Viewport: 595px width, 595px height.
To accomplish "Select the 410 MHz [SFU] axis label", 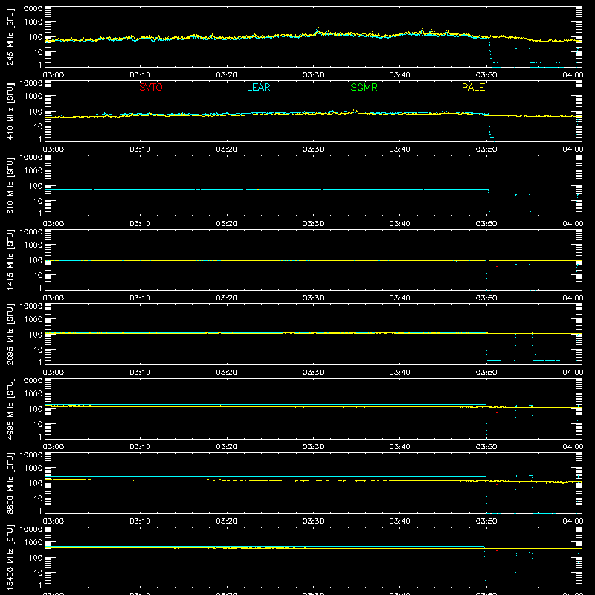I will 10,111.
